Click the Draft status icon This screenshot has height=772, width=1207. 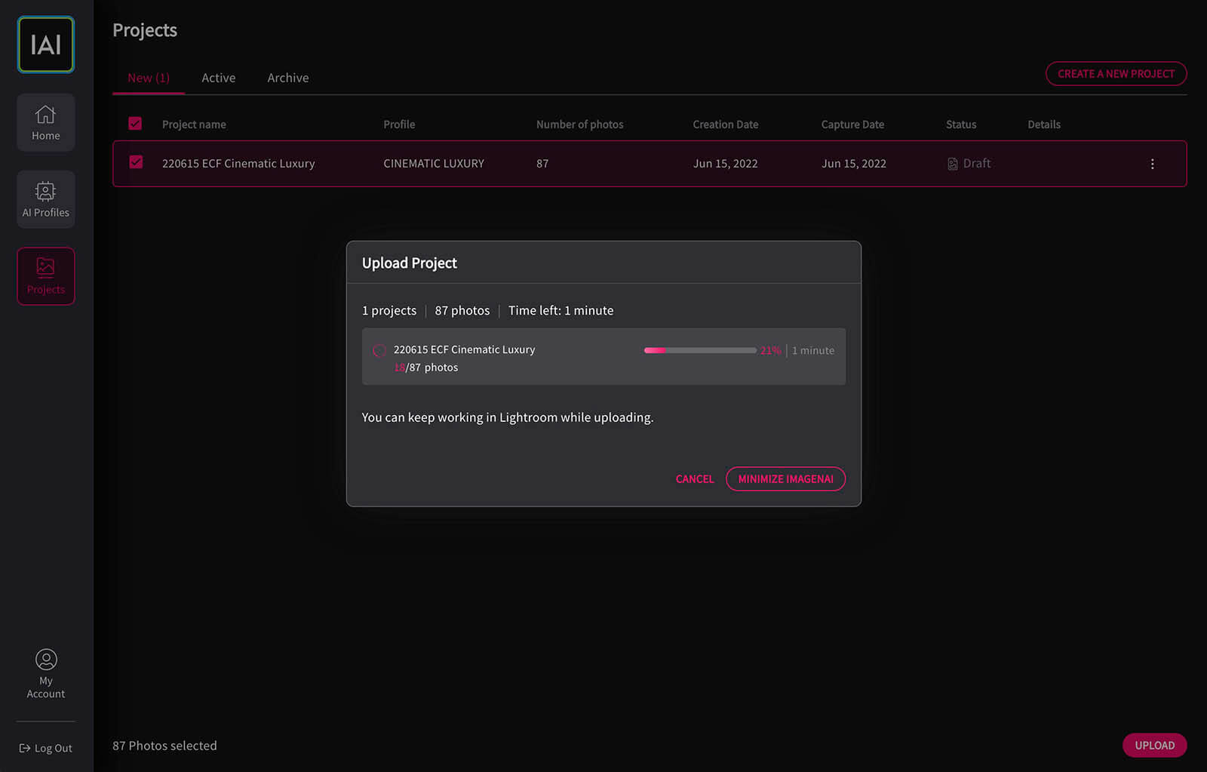[953, 164]
